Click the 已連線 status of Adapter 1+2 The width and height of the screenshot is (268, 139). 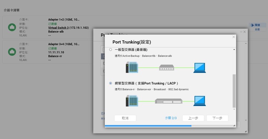pos(52,24)
